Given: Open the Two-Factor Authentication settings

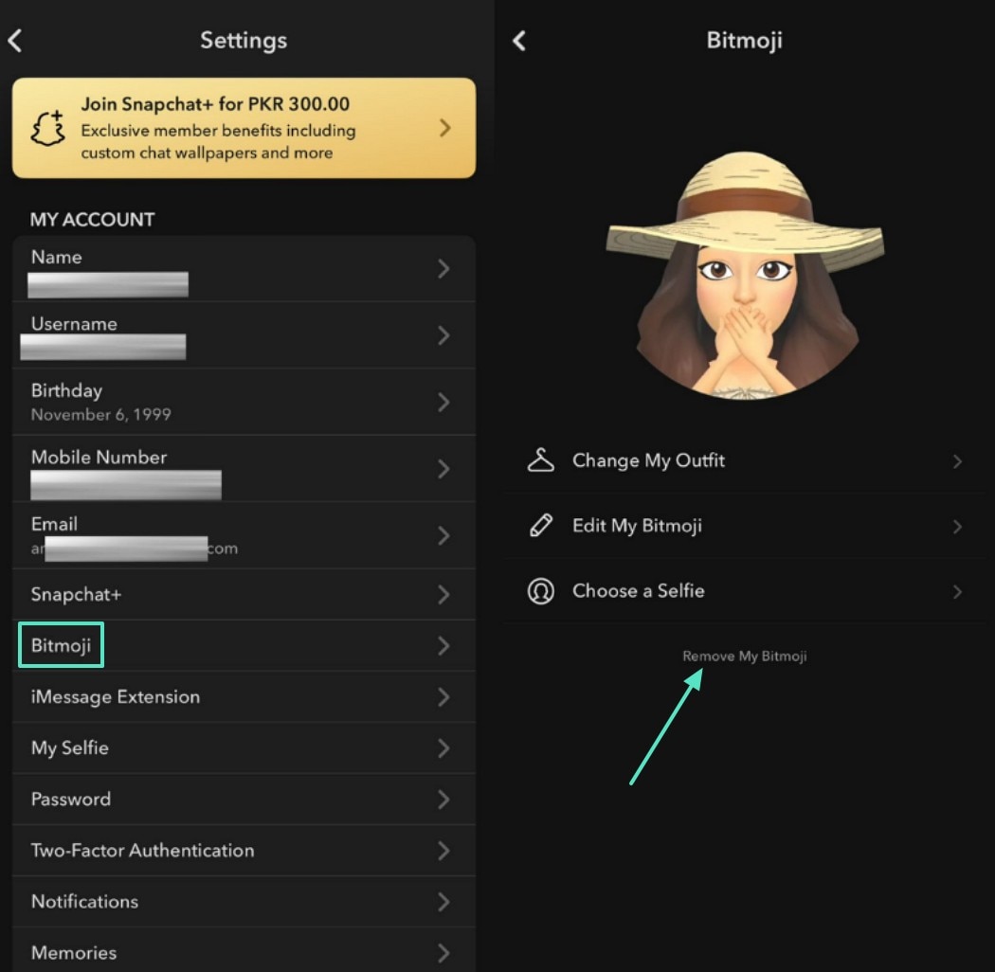Looking at the screenshot, I should click(x=244, y=850).
